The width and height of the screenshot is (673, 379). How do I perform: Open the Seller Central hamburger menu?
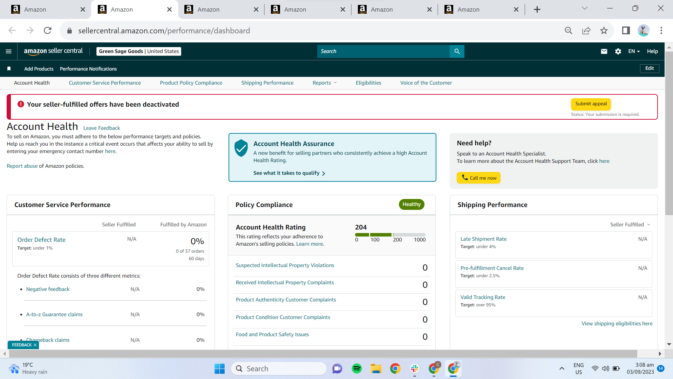click(x=9, y=51)
